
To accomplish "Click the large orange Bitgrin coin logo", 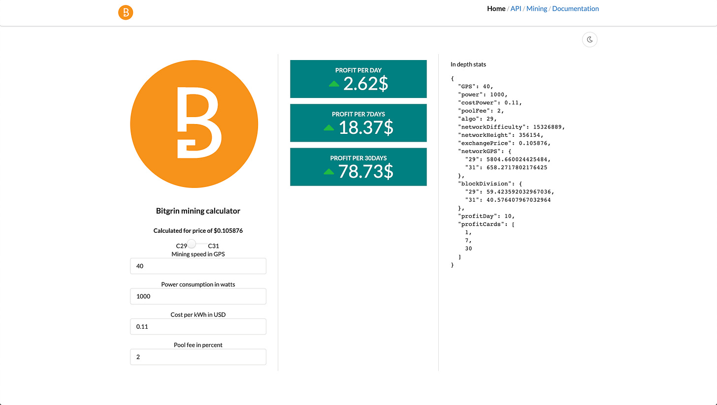I will [x=194, y=124].
